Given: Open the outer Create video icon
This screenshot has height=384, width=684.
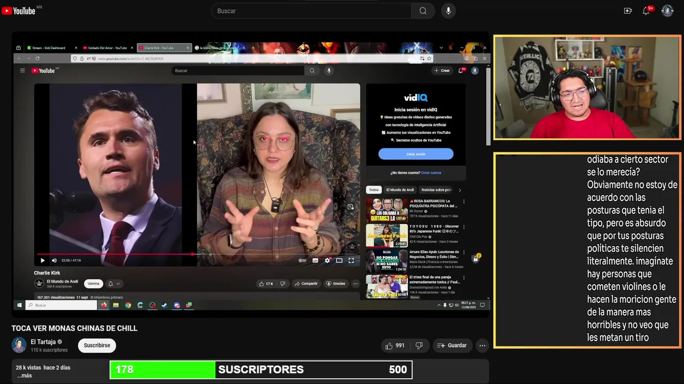Looking at the screenshot, I should click(628, 11).
